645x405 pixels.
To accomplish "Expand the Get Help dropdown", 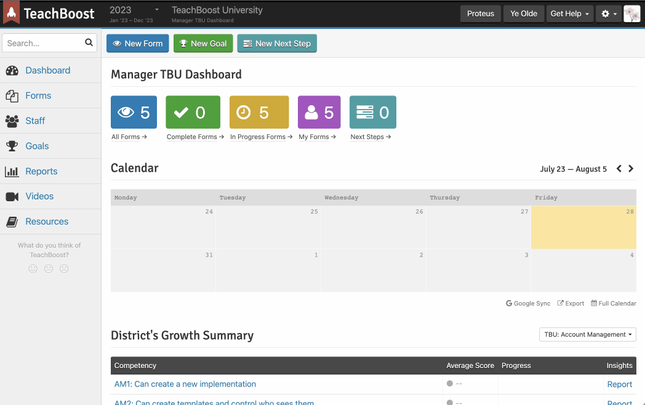I will click(x=570, y=14).
